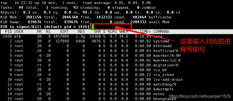Image resolution: width=233 pixels, height=101 pixels.
Task: Click used memory value 1432332
Action: [104, 17]
